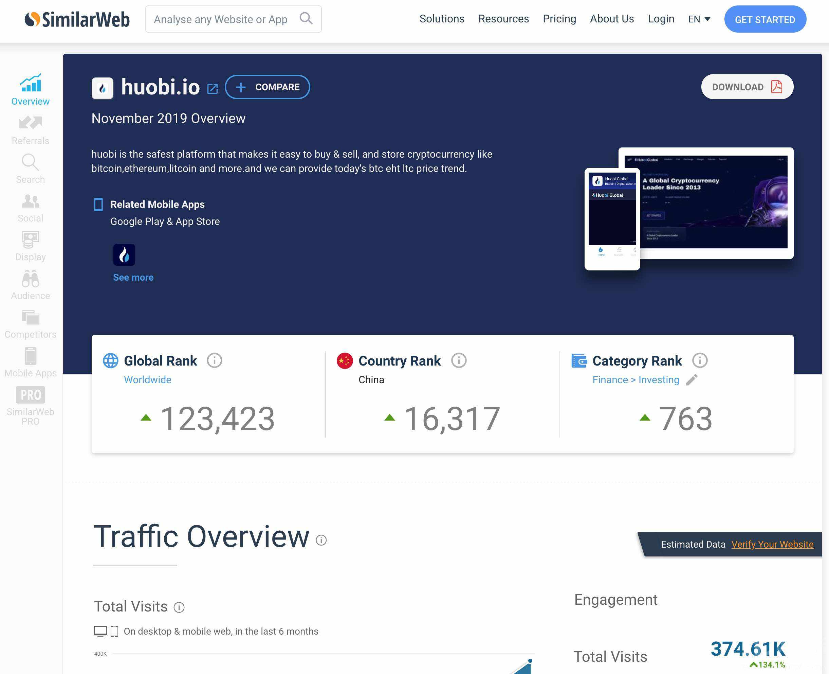Click the GET STARTED button

[765, 19]
